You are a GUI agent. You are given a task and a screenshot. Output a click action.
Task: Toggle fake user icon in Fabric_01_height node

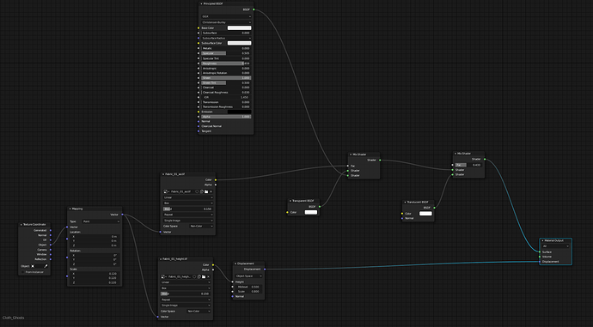[x=194, y=276]
